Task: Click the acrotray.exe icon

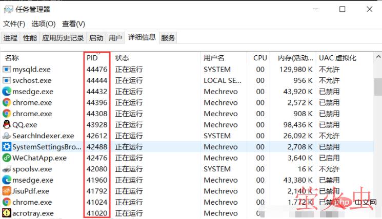Action: [7, 213]
